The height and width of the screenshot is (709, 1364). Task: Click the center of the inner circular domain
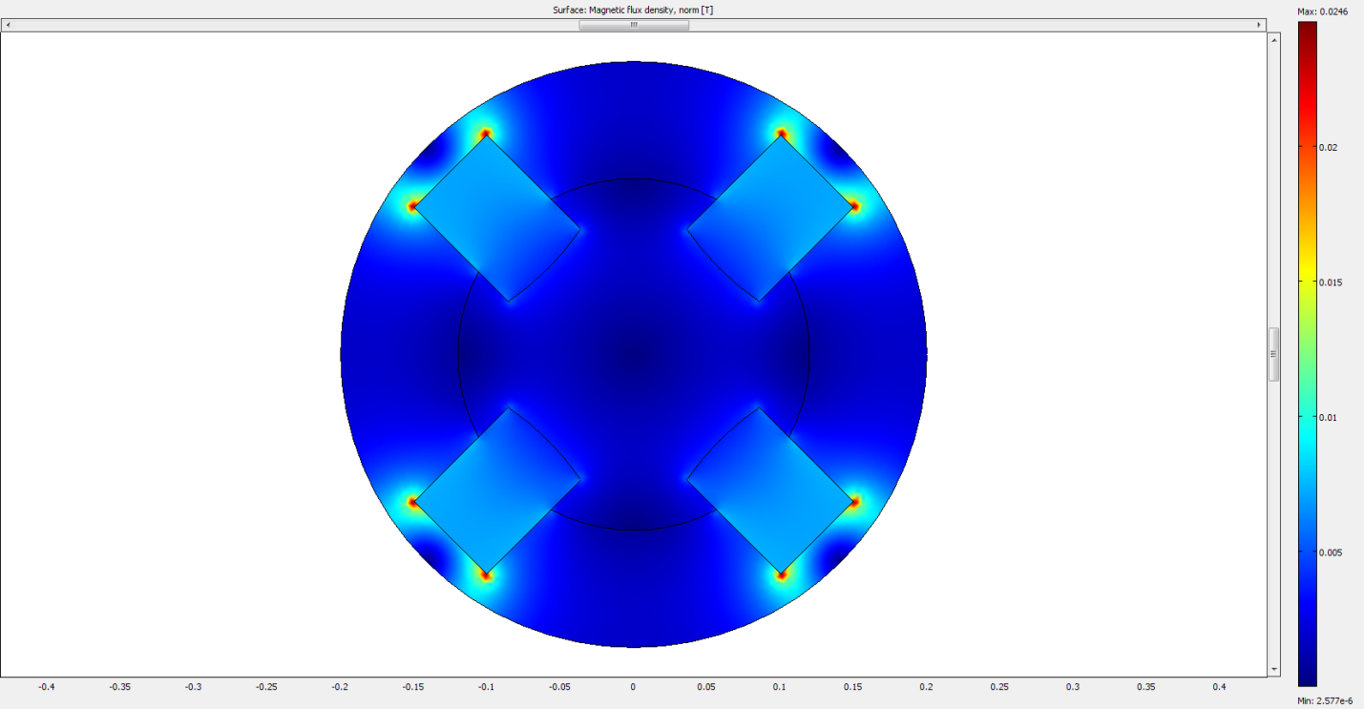pos(634,354)
